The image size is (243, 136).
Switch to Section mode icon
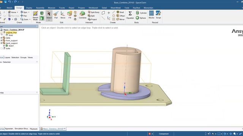pyautogui.click(x=42, y=13)
